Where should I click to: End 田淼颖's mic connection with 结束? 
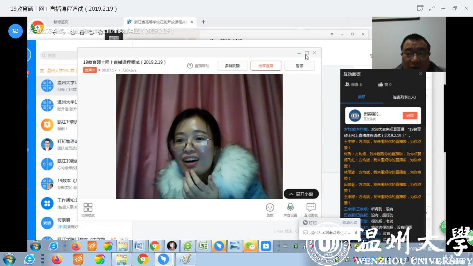point(410,116)
